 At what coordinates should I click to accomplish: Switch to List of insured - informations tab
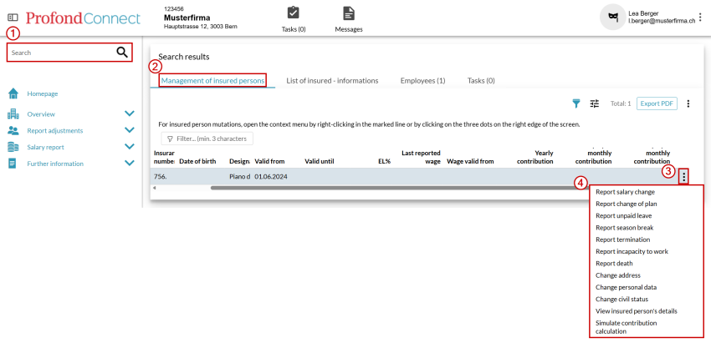pos(332,81)
